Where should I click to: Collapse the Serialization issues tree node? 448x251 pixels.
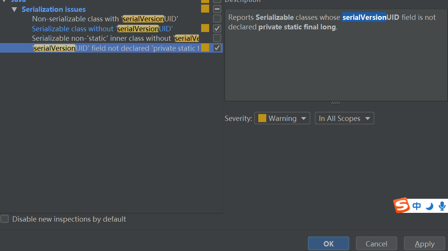coord(14,9)
